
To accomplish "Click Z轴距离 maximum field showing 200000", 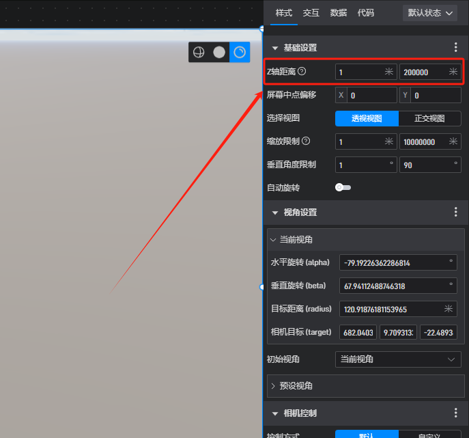I will point(430,72).
